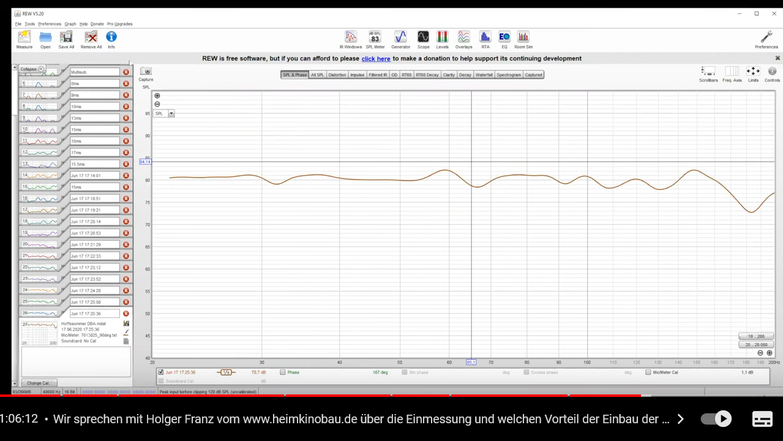Open the Tools menu
Screen dimensions: 783x441
pyautogui.click(x=29, y=24)
